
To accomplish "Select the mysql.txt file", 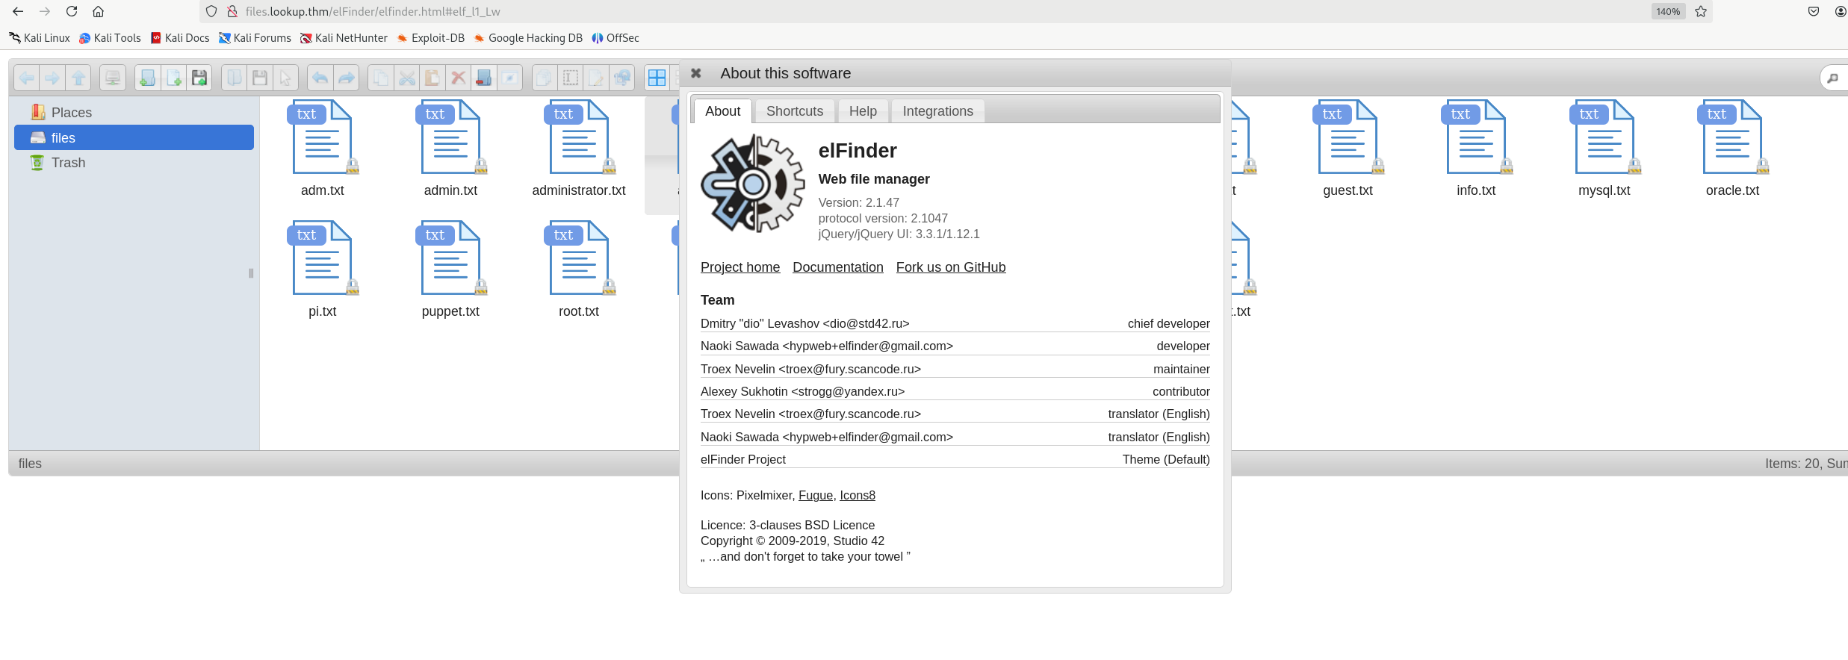I will pyautogui.click(x=1604, y=149).
